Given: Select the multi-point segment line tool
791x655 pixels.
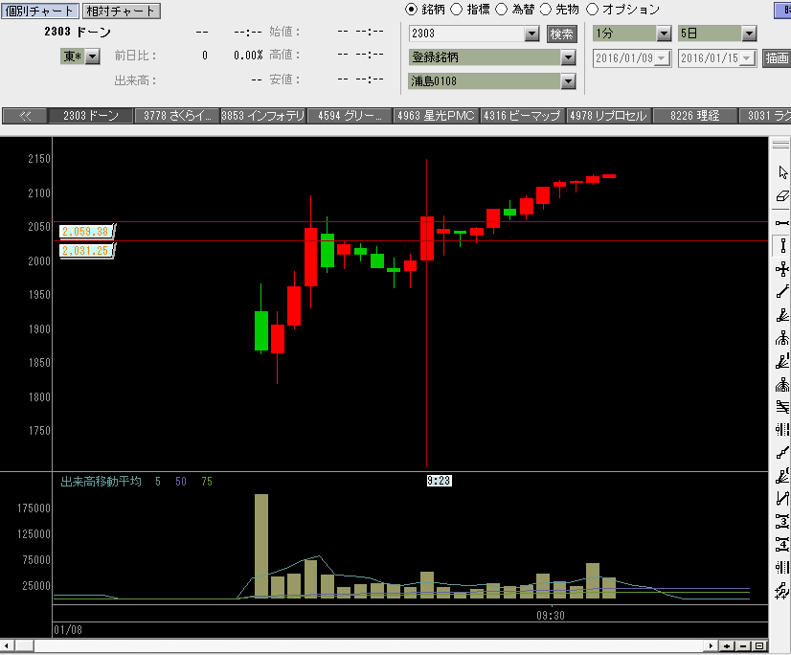Looking at the screenshot, I should pos(782,453).
